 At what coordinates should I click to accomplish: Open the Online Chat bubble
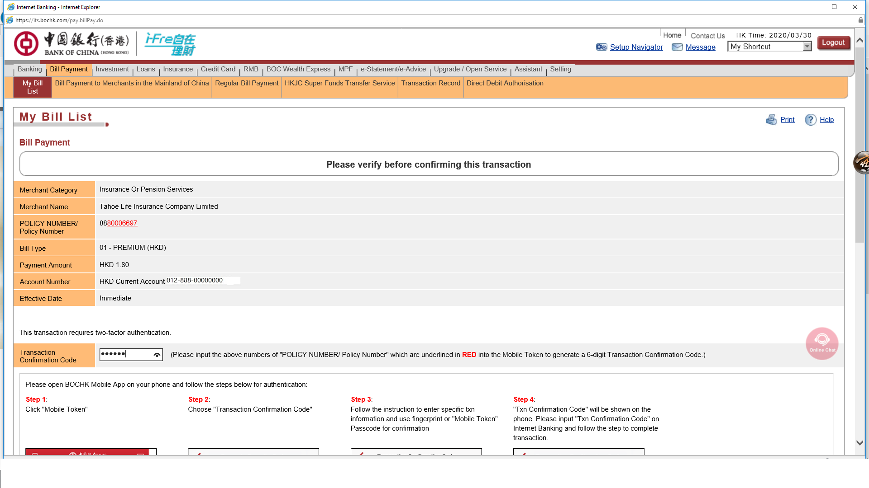point(822,343)
